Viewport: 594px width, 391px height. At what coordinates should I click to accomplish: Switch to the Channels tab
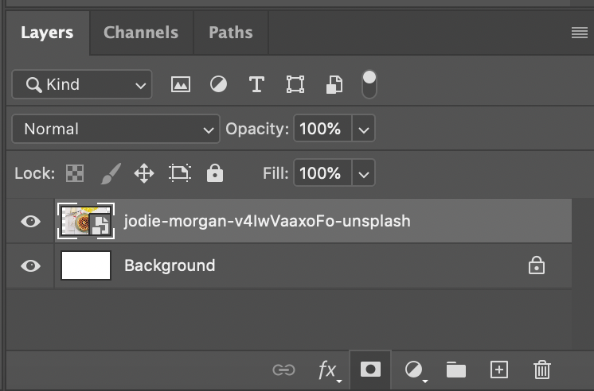(x=141, y=33)
